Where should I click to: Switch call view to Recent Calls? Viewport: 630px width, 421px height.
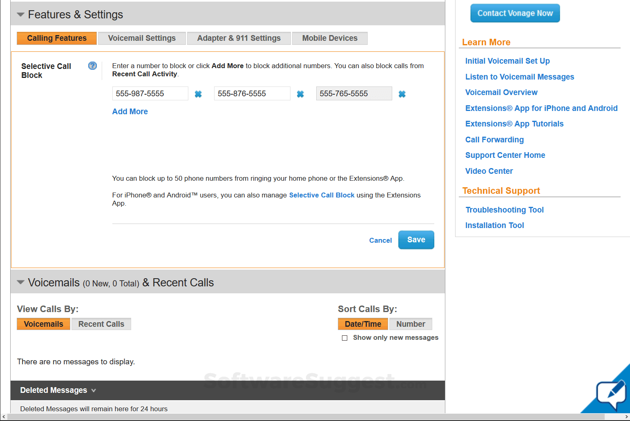(101, 324)
